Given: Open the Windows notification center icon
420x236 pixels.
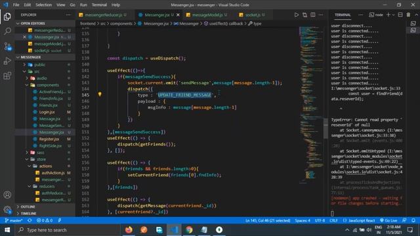Looking at the screenshot, I should tap(409, 230).
